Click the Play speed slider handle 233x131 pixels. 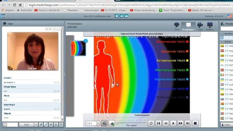[117, 123]
